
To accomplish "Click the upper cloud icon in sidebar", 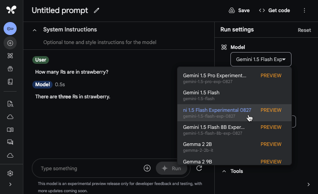I will pos(10,117).
